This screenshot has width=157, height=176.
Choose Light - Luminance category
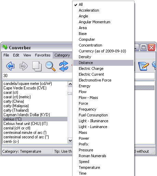click(103, 127)
